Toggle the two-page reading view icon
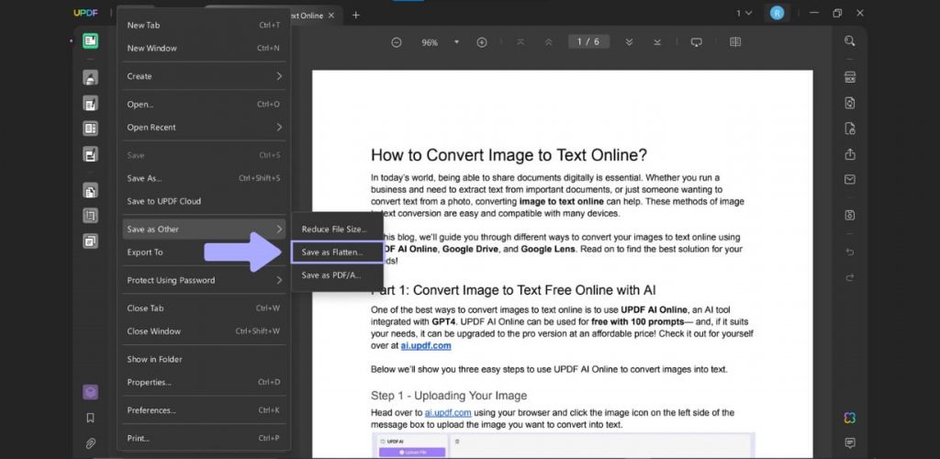Image resolution: width=940 pixels, height=459 pixels. pos(735,42)
